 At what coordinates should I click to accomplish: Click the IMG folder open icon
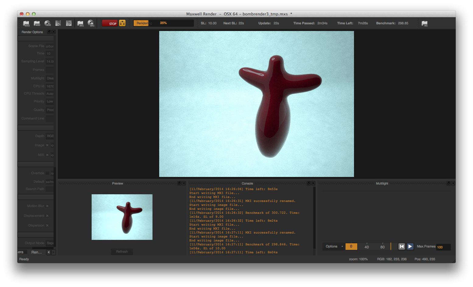point(81,23)
